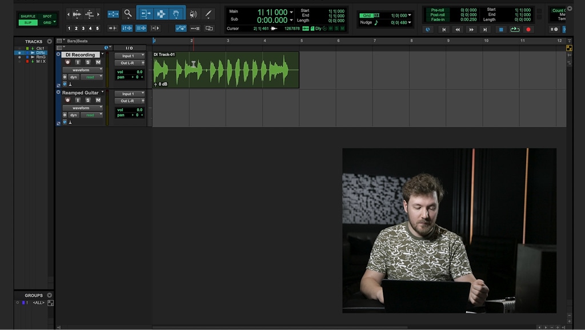Viewport: 585px width, 330px height.
Task: Select the Scrubber speaker tool
Action: [193, 14]
